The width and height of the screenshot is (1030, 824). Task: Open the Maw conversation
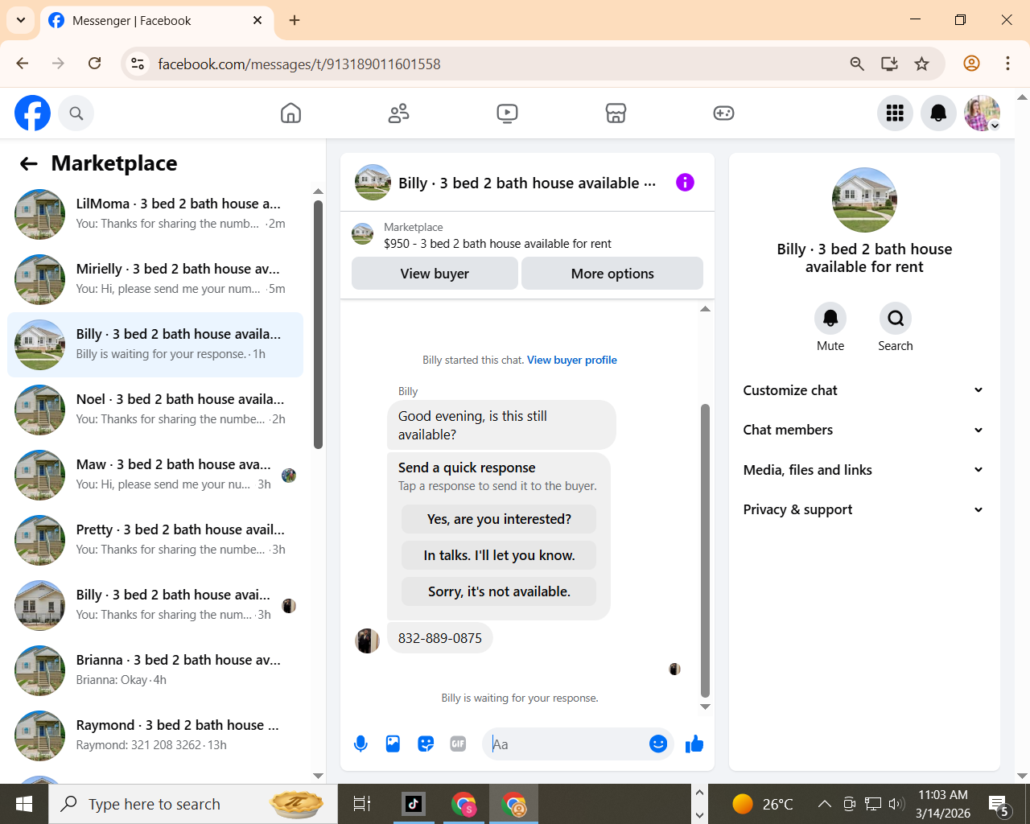[x=155, y=475]
